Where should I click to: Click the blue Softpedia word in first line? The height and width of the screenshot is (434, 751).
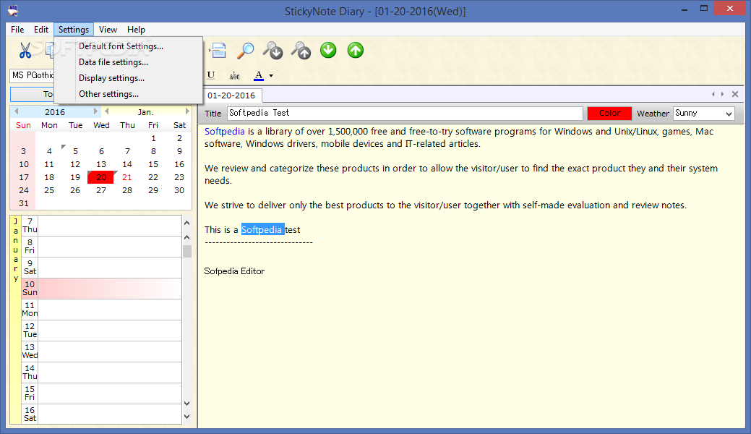(225, 132)
